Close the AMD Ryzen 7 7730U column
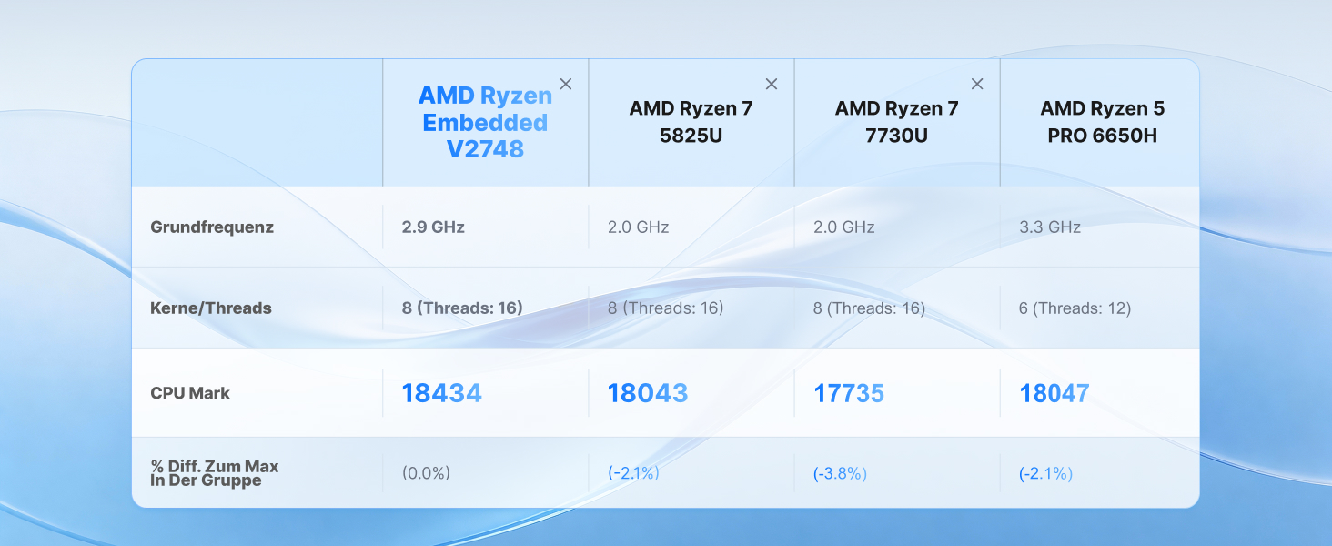The height and width of the screenshot is (546, 1332). pyautogui.click(x=977, y=84)
